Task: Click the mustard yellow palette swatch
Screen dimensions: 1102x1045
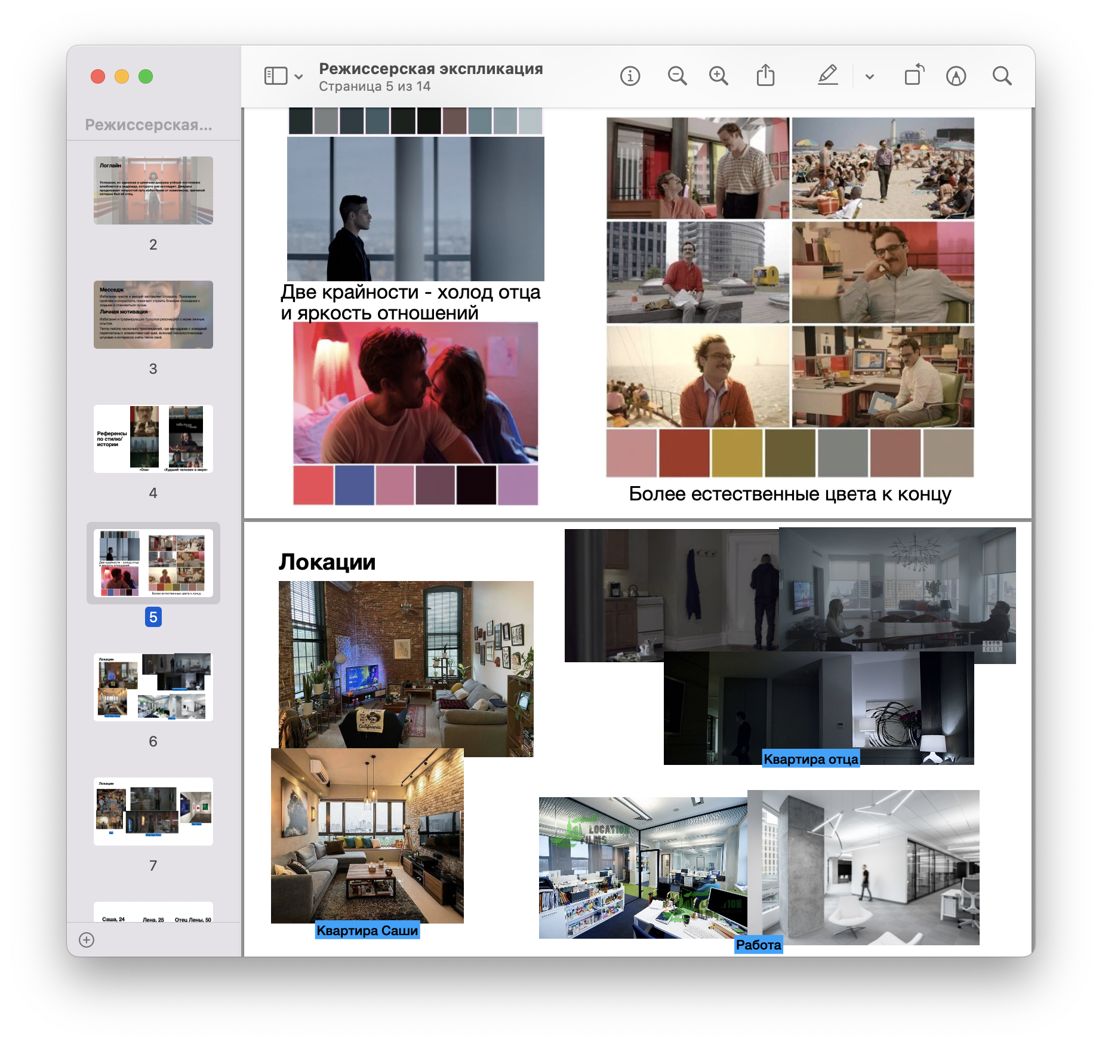Action: [x=737, y=453]
